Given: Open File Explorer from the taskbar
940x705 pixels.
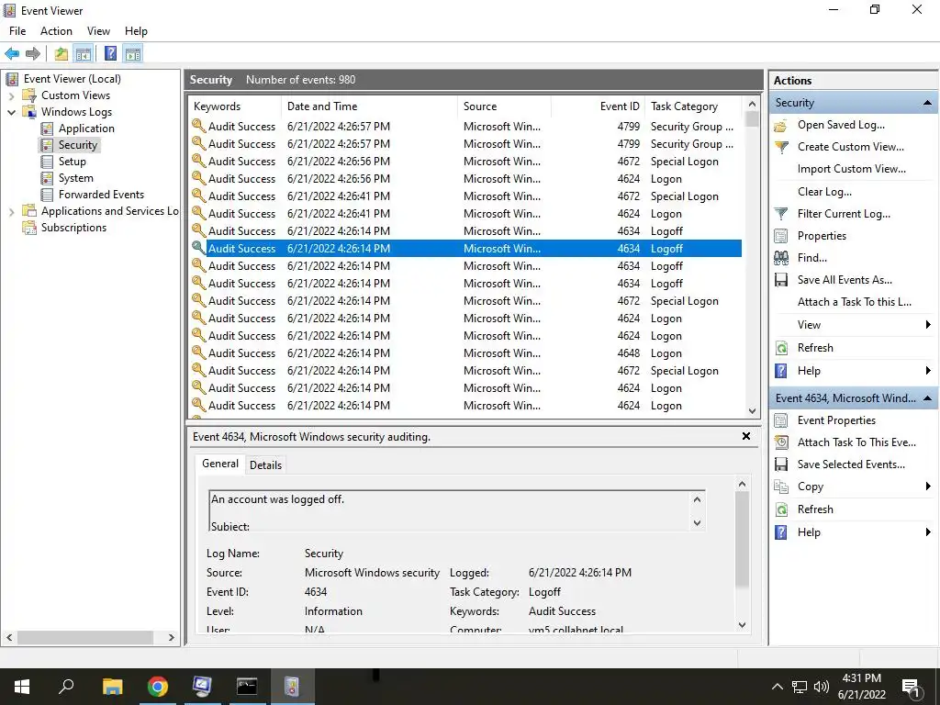Looking at the screenshot, I should pos(112,687).
